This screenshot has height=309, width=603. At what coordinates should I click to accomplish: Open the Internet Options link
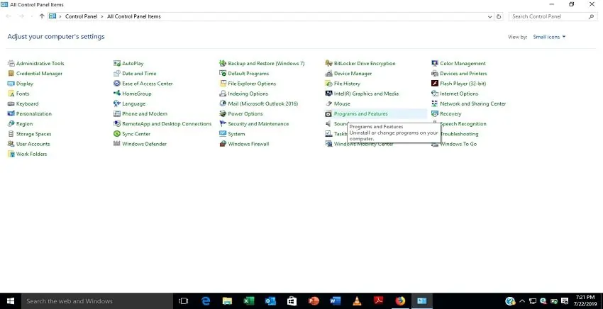tap(459, 94)
